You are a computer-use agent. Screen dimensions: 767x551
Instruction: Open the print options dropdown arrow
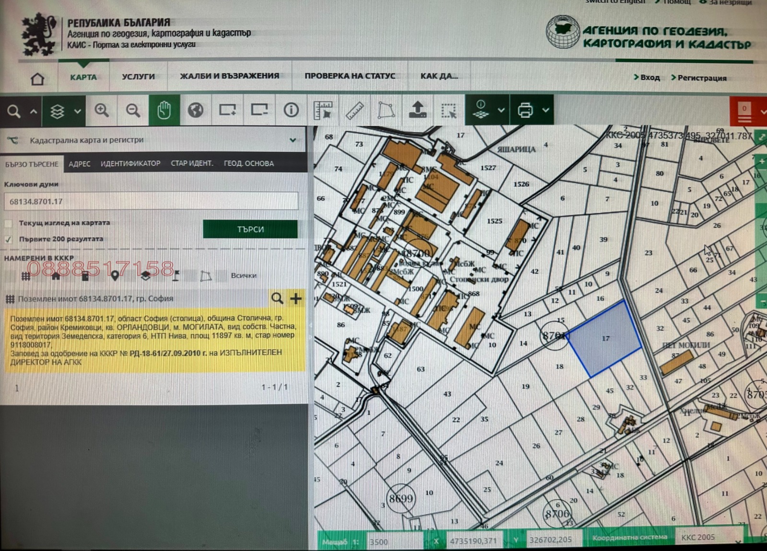pos(546,111)
